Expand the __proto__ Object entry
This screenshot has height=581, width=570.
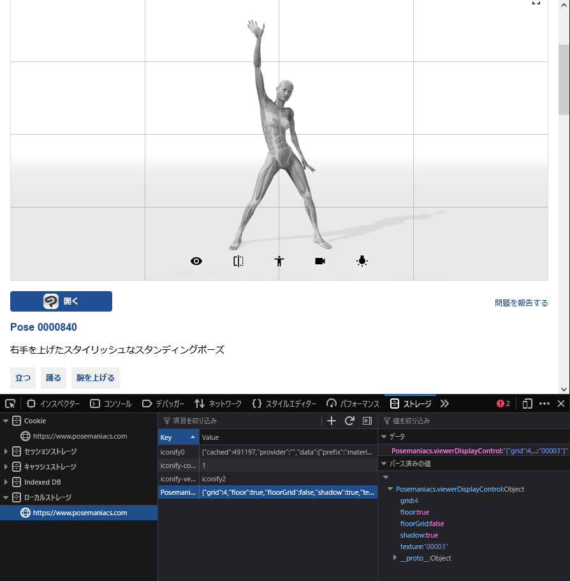pyautogui.click(x=395, y=558)
